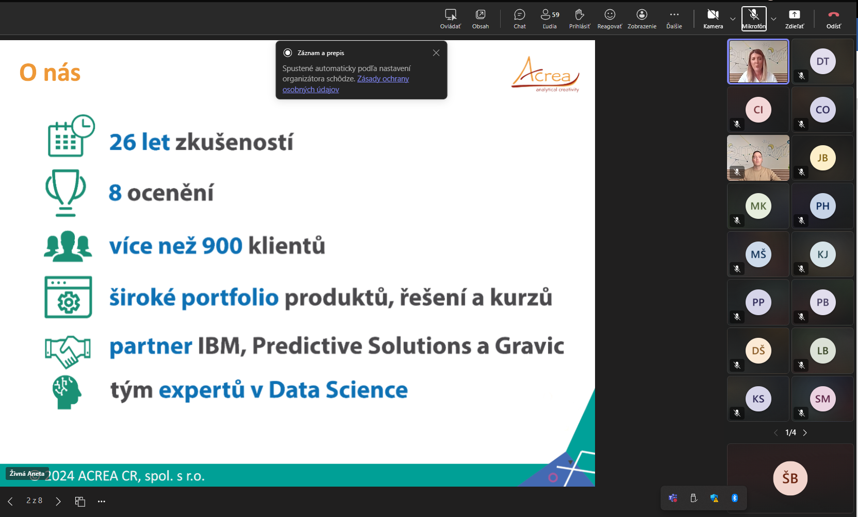Toggle the Kamera on
This screenshot has width=858, height=517.
713,19
